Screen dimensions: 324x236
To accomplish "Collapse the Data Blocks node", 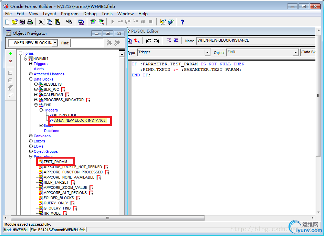I will click(31, 79).
